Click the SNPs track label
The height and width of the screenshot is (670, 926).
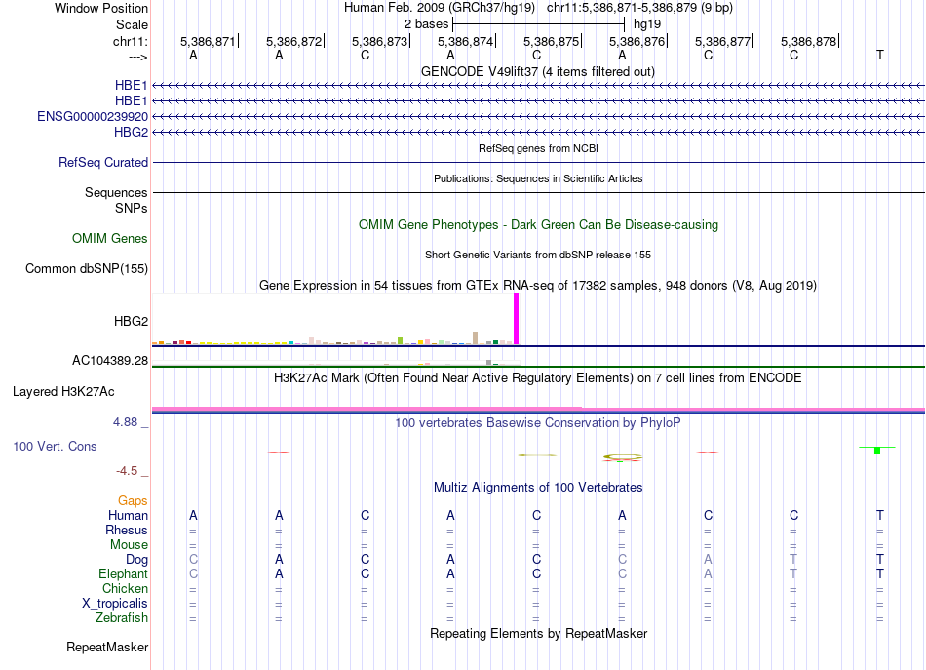click(x=132, y=208)
